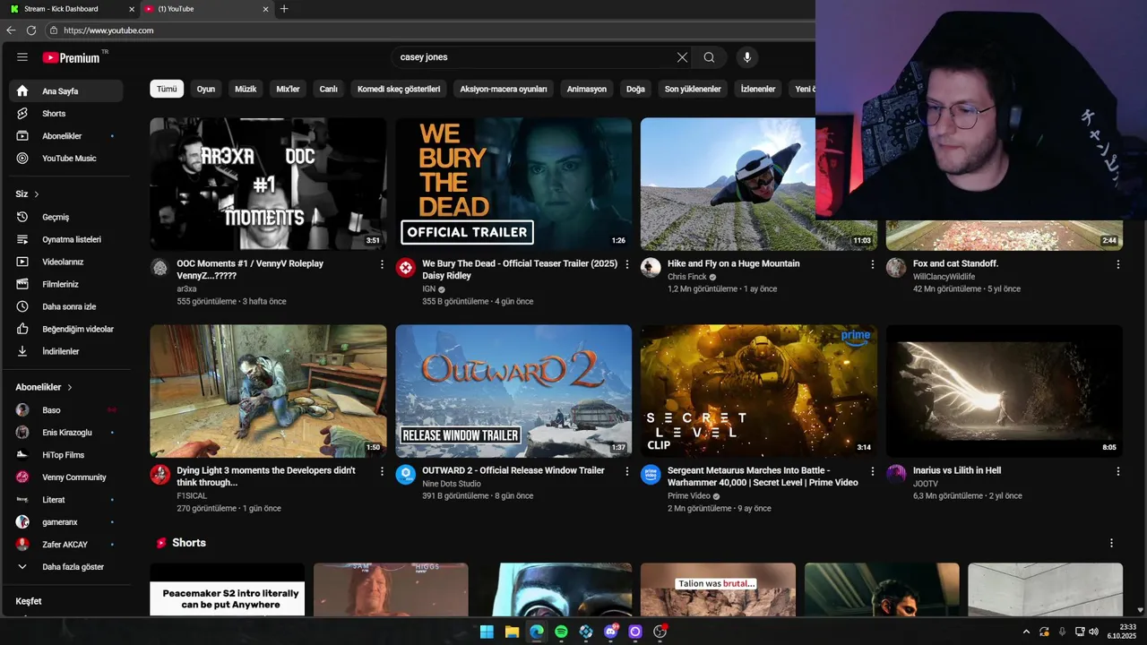
Task: Open options menu for Hike and Fly video
Action: 873,264
